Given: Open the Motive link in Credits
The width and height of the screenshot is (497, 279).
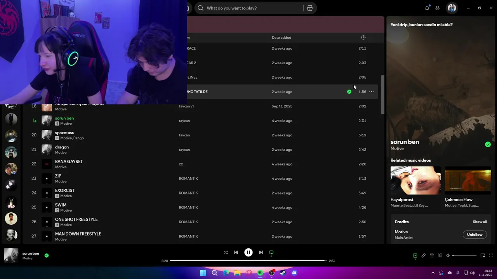Looking at the screenshot, I should [401, 232].
